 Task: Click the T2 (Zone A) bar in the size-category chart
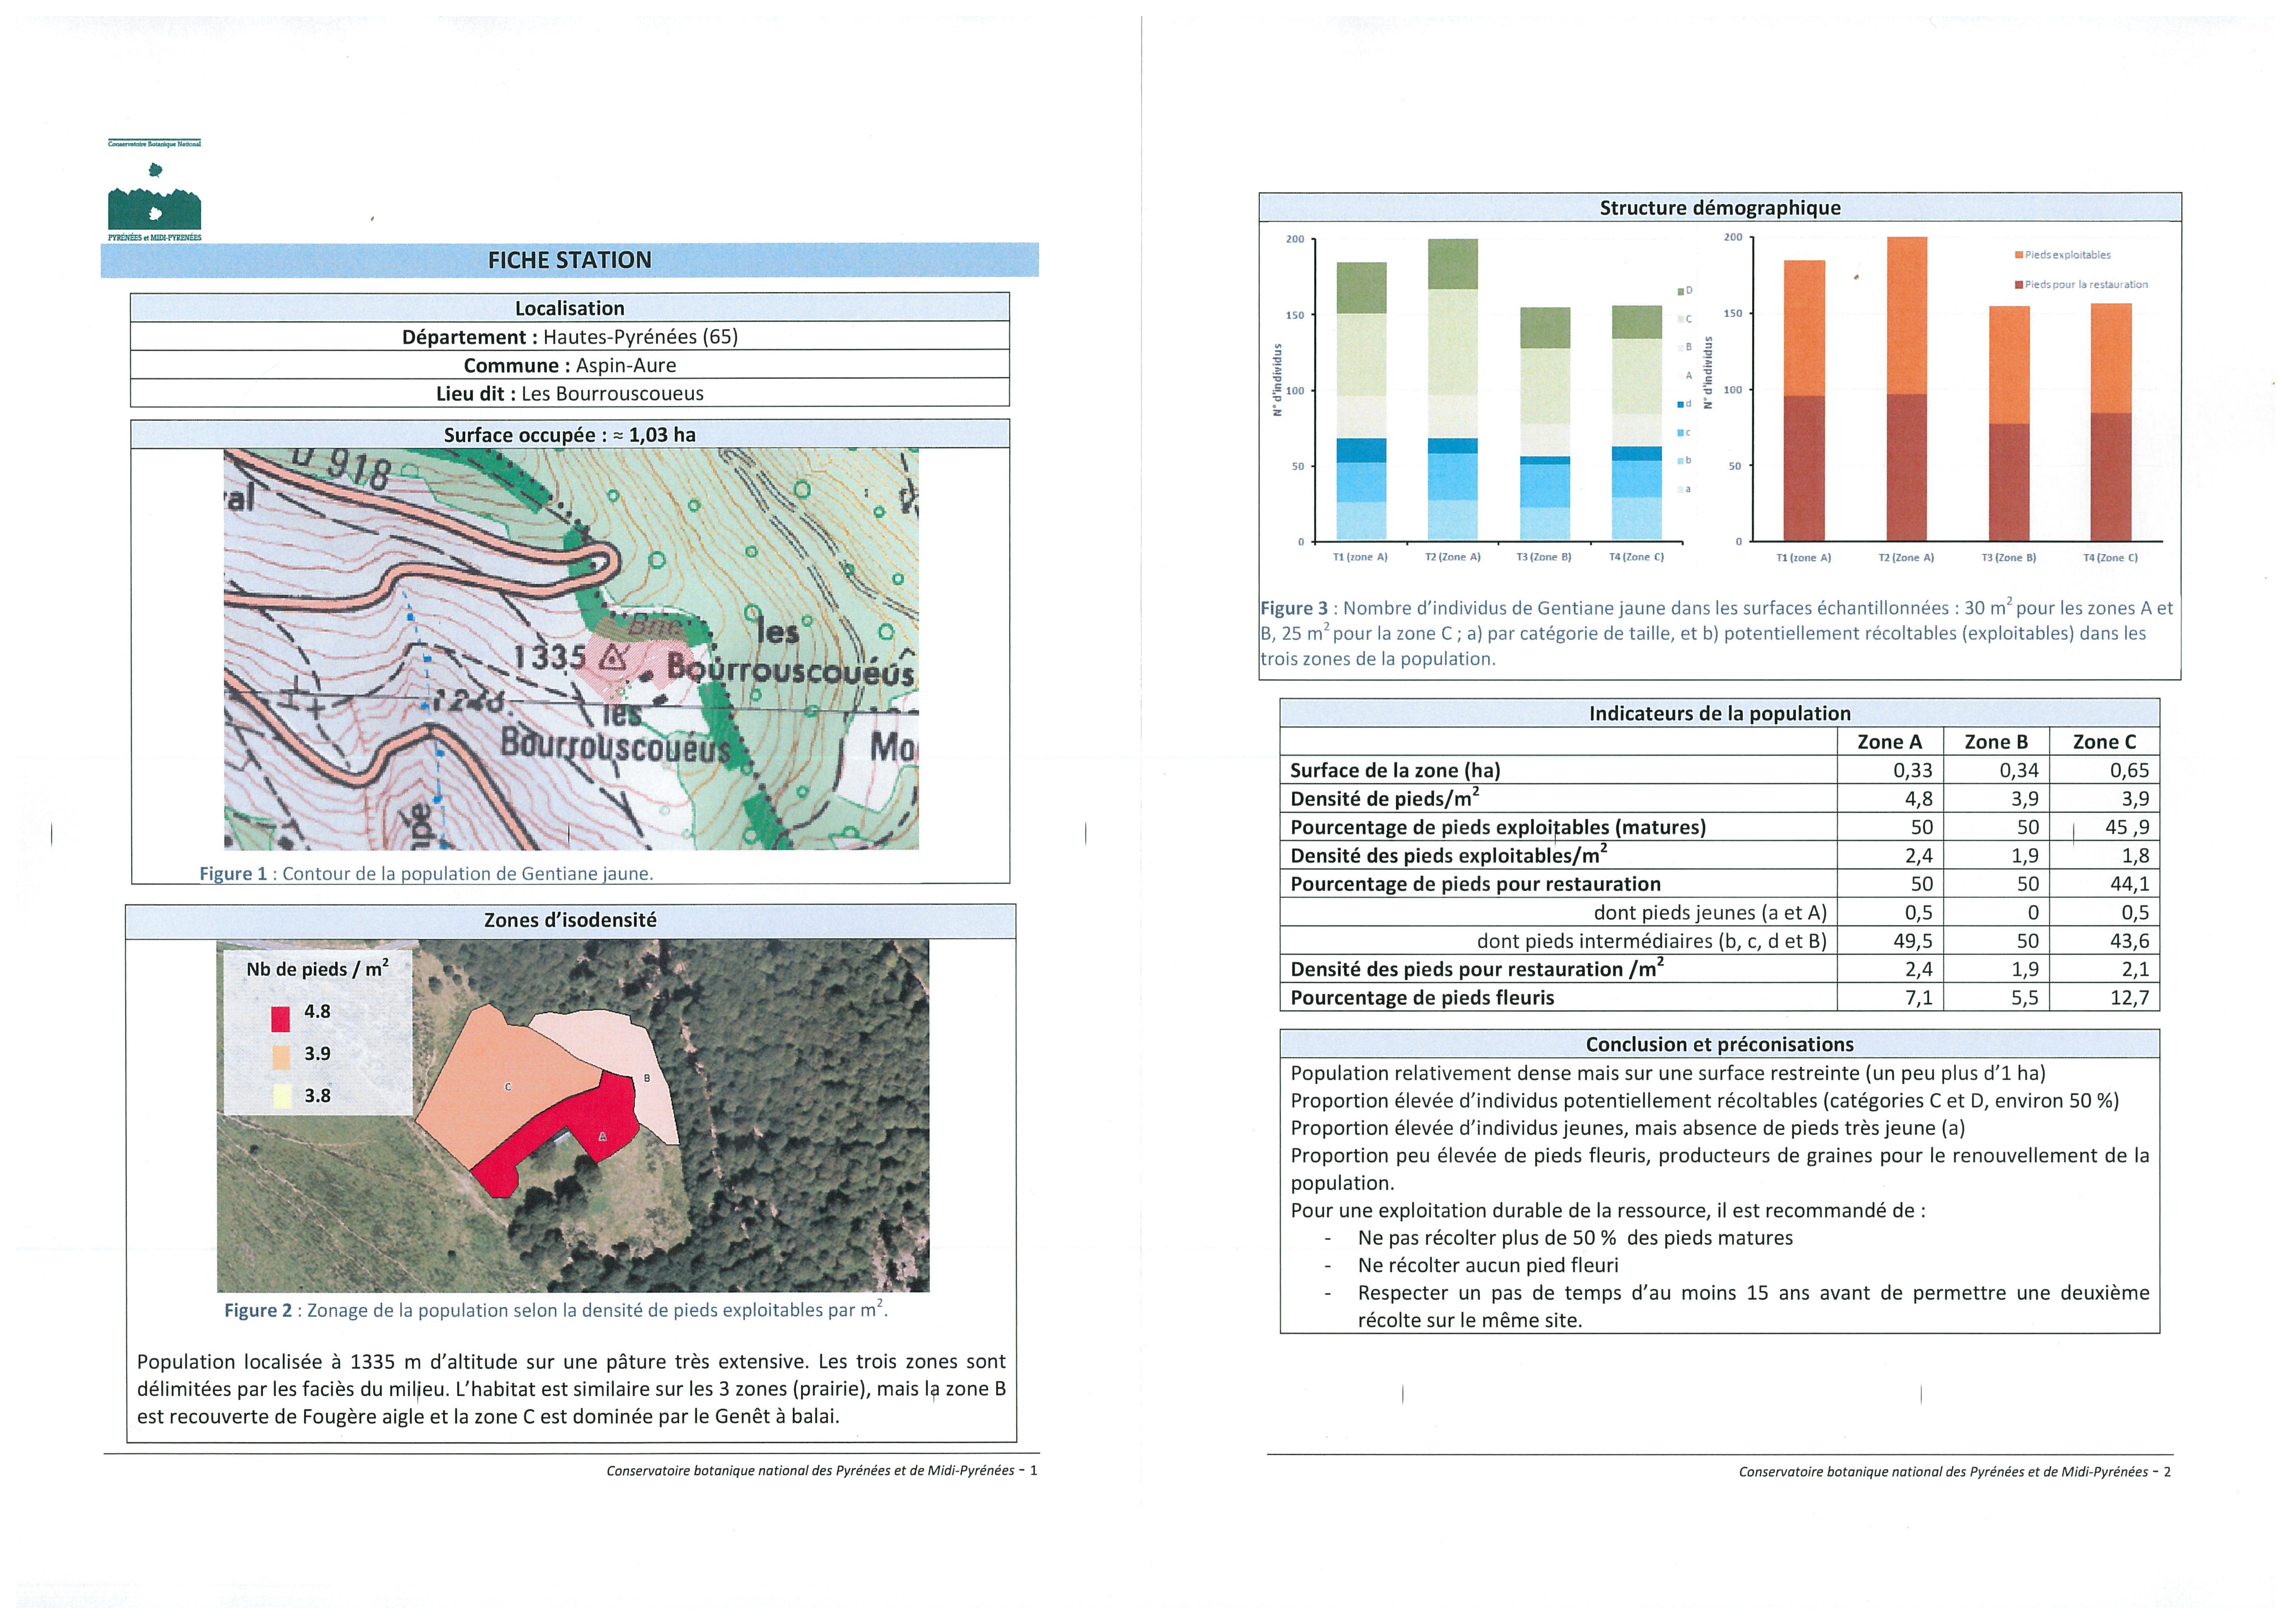click(x=1453, y=390)
